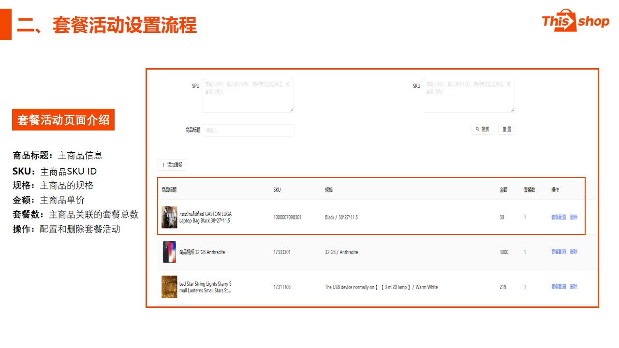
Task: Click spec text 32 GB / Anthracite
Action: [x=341, y=252]
